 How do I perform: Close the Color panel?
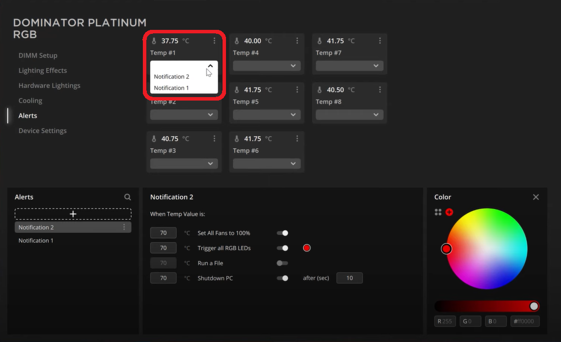tap(536, 197)
